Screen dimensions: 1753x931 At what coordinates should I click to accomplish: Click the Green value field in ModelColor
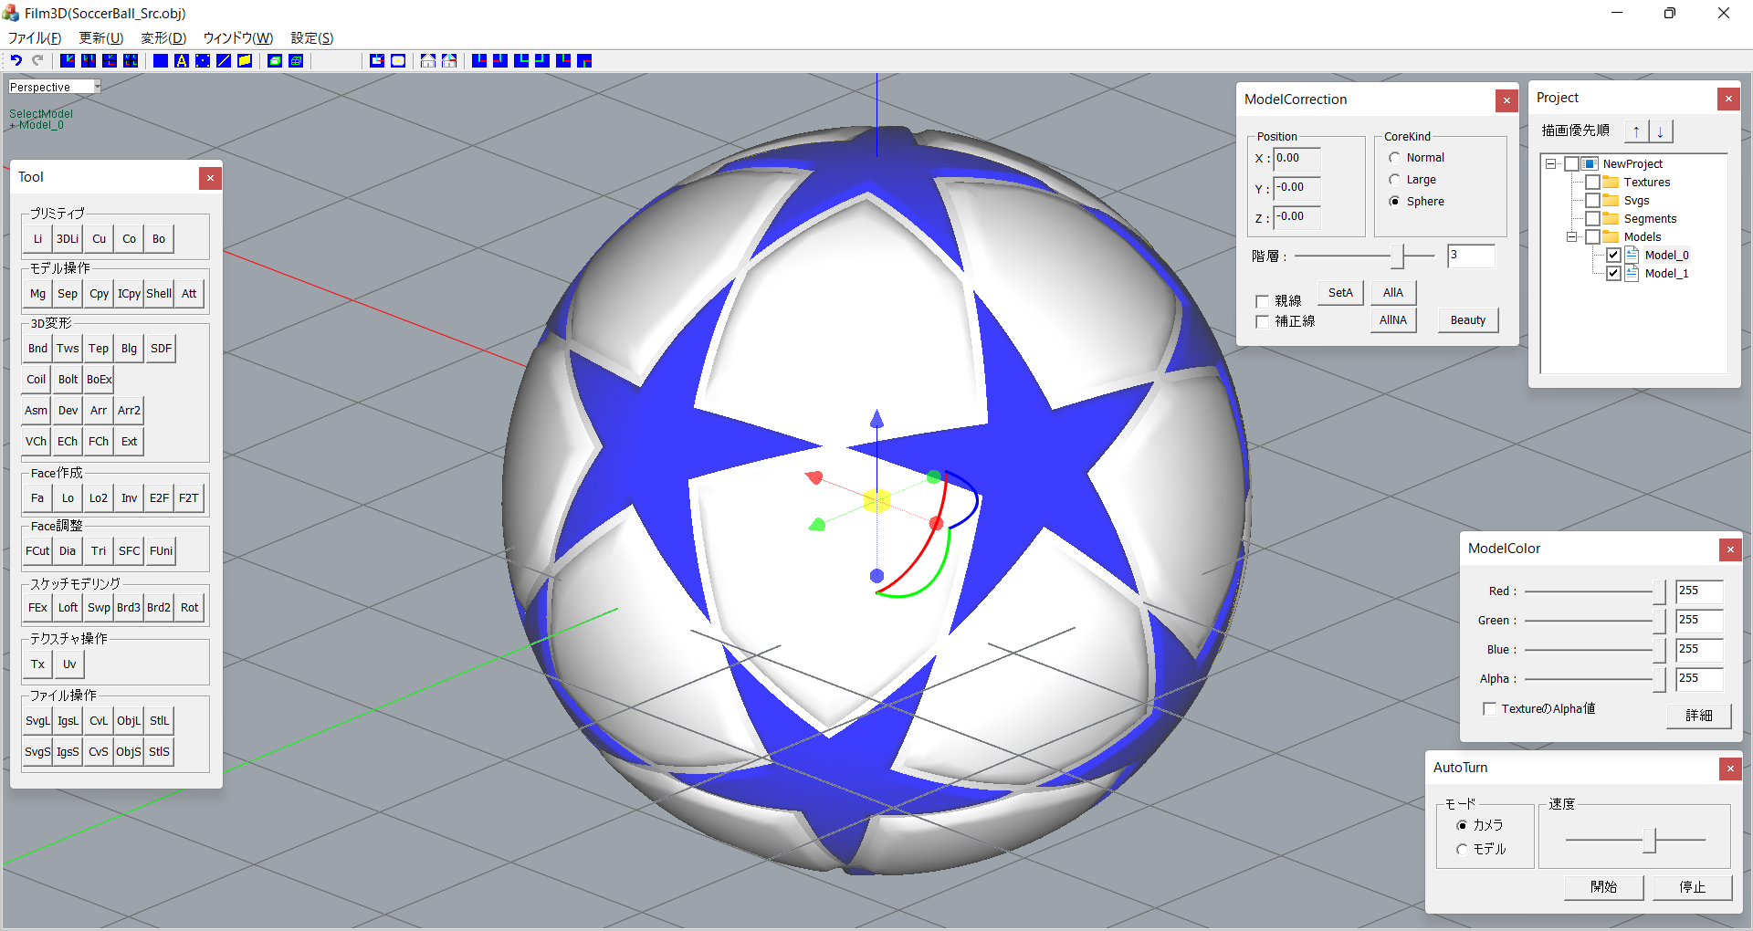click(x=1699, y=621)
